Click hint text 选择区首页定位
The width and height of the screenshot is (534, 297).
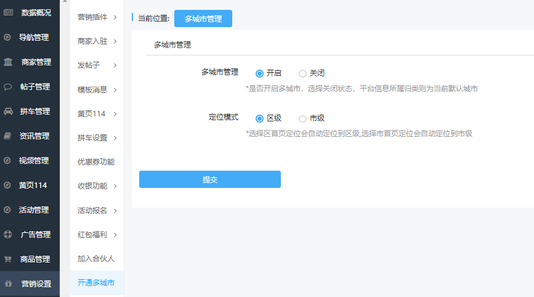(x=359, y=134)
